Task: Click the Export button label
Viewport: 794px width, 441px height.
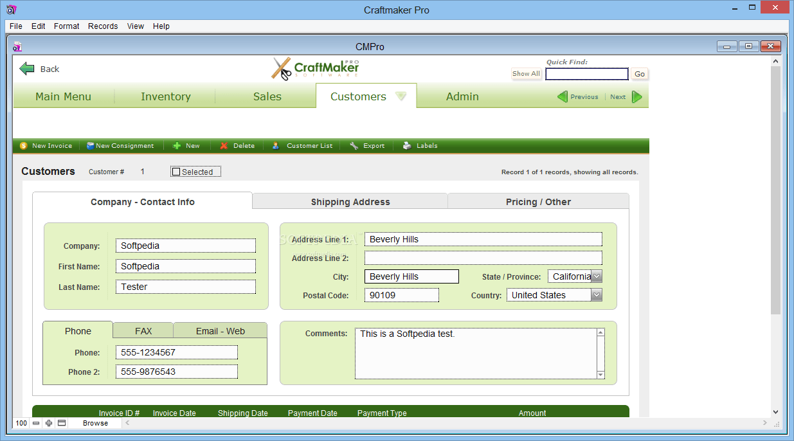Action: point(374,146)
